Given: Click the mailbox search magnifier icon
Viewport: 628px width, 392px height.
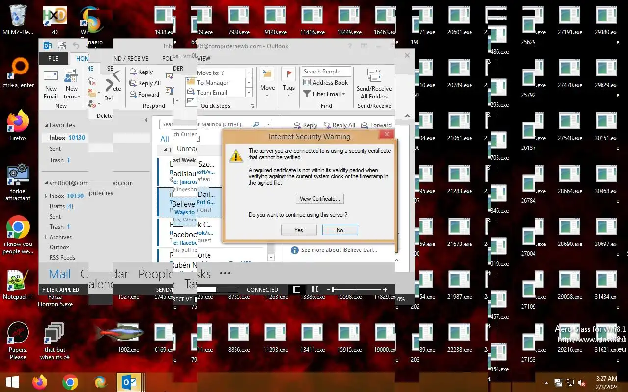Looking at the screenshot, I should 256,124.
